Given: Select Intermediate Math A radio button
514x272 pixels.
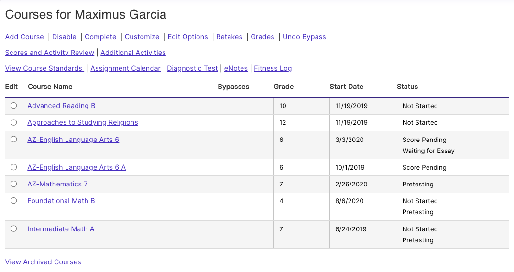Looking at the screenshot, I should point(13,229).
